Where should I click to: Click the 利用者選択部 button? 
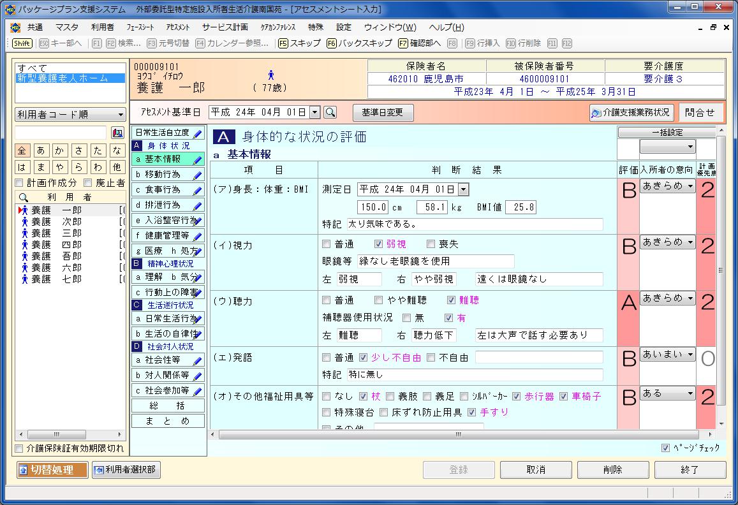(125, 470)
